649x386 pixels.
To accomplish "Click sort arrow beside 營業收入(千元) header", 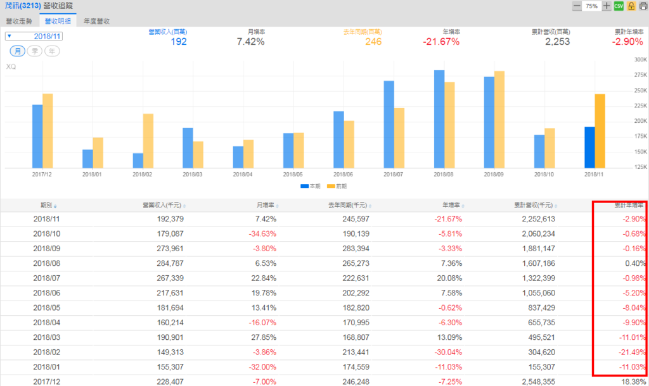I will [x=184, y=206].
